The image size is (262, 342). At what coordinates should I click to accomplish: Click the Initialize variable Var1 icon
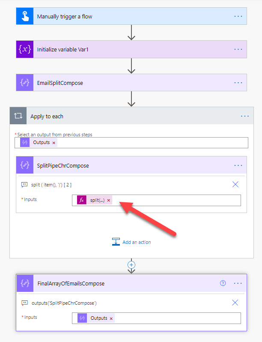(25, 49)
